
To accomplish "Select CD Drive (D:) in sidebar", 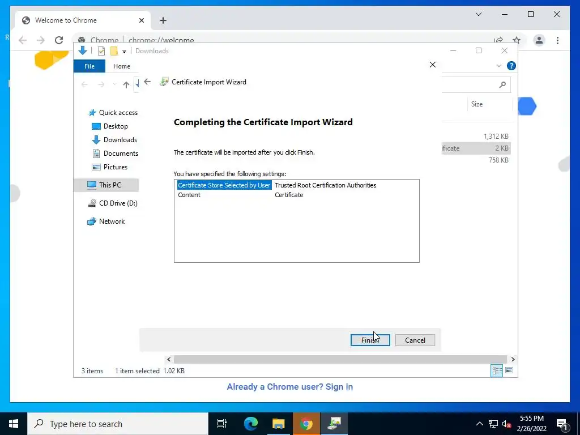I will tap(113, 203).
